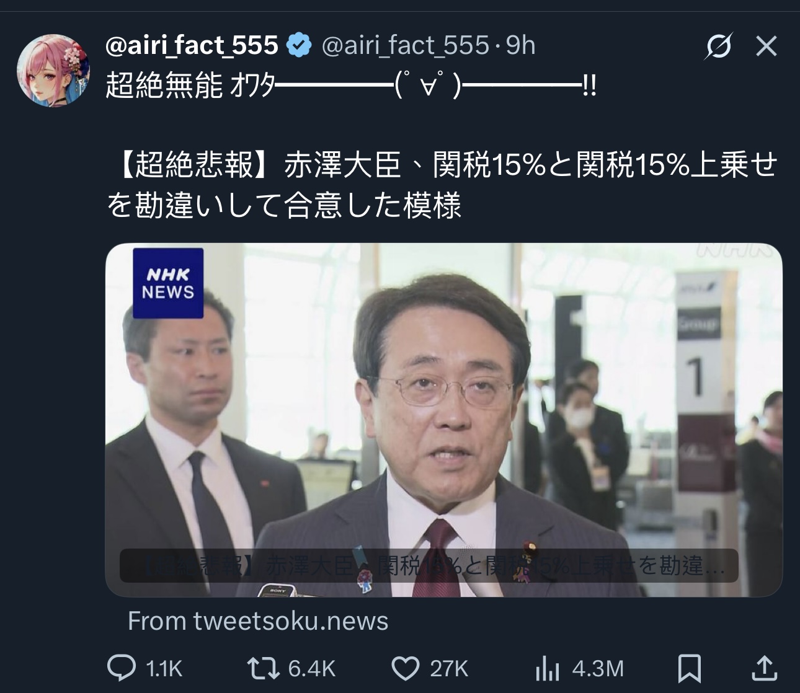Open the reply comment icon
Image resolution: width=800 pixels, height=693 pixels.
(122, 668)
